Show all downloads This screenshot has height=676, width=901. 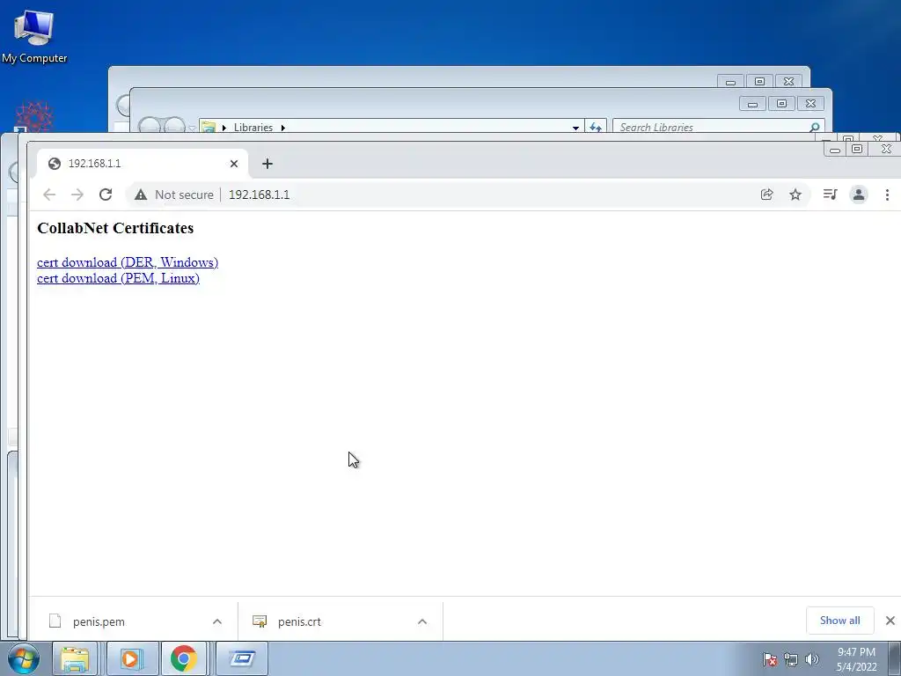(x=840, y=621)
